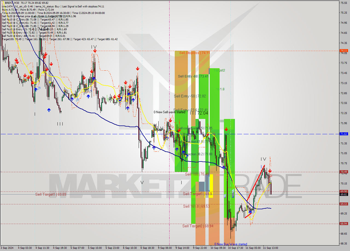Select the red 68.94 price tag on axis
The height and width of the screenshot is (251, 350).
click(344, 224)
